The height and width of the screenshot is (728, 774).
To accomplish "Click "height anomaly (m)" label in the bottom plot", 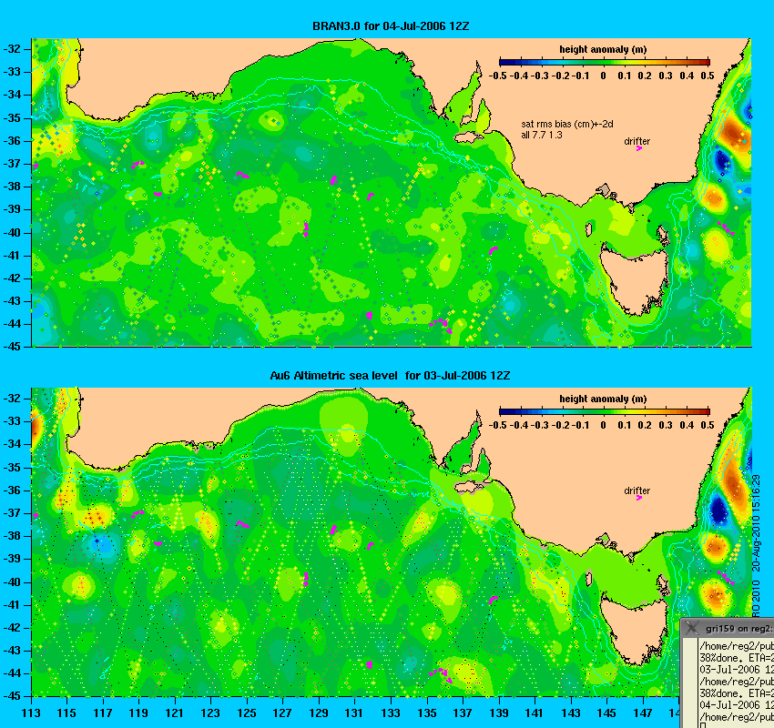I will click(603, 399).
